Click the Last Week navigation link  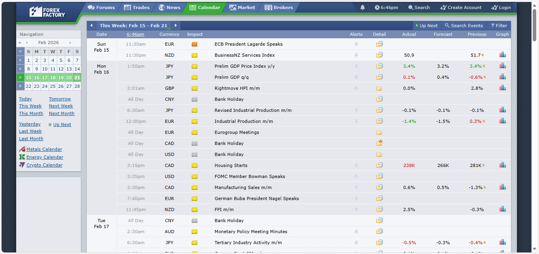coord(30,131)
